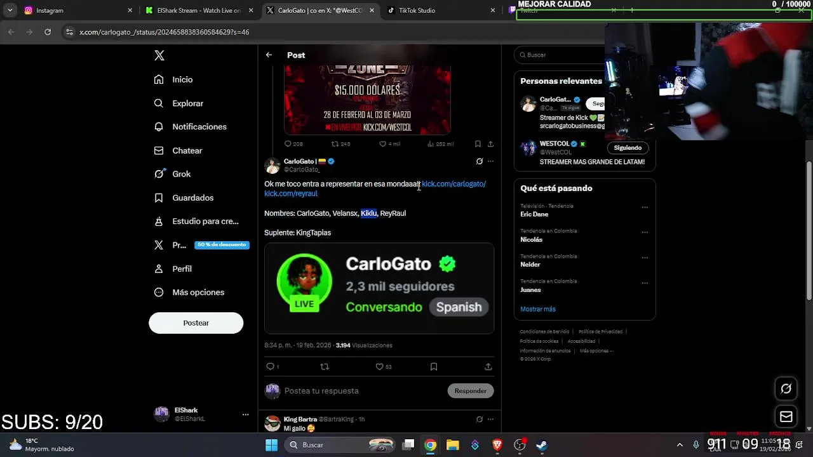Click repost icon showing 245
Screen dimensions: 813x457
click(341, 144)
